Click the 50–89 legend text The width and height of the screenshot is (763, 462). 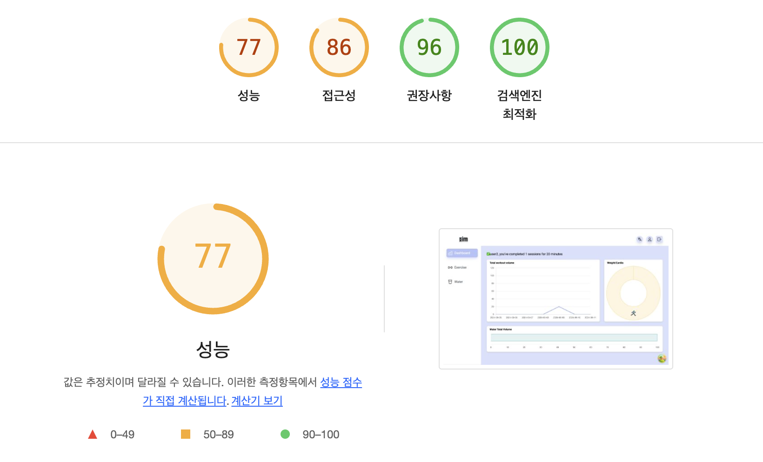(x=219, y=435)
